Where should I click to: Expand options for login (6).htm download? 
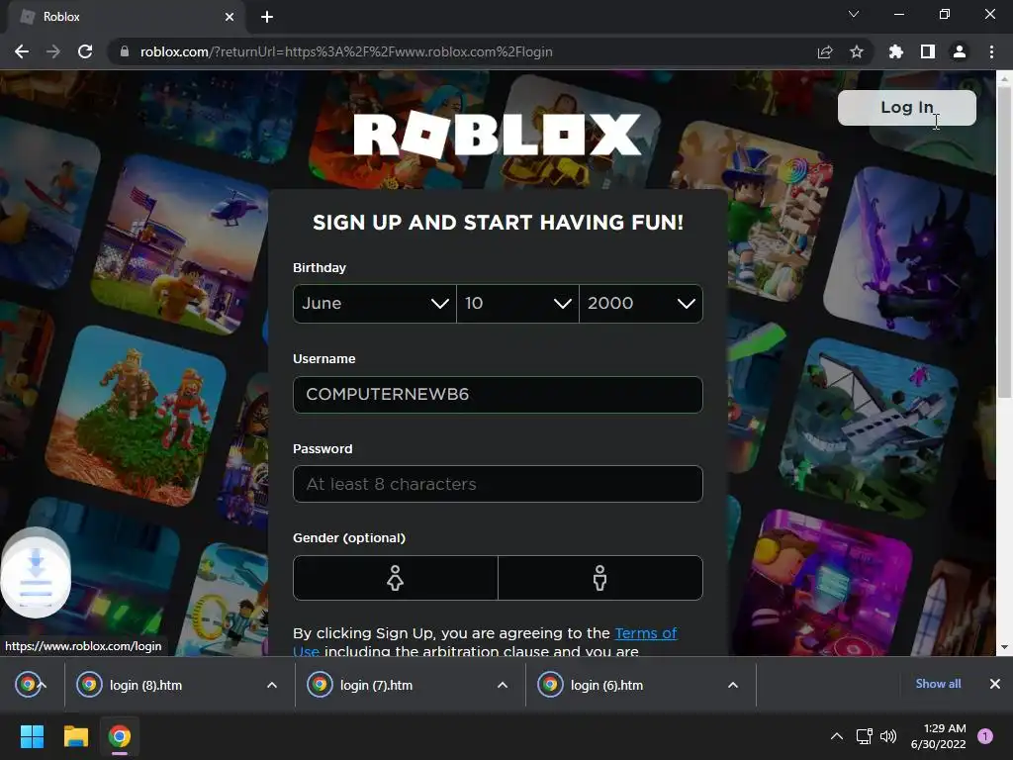point(733,685)
